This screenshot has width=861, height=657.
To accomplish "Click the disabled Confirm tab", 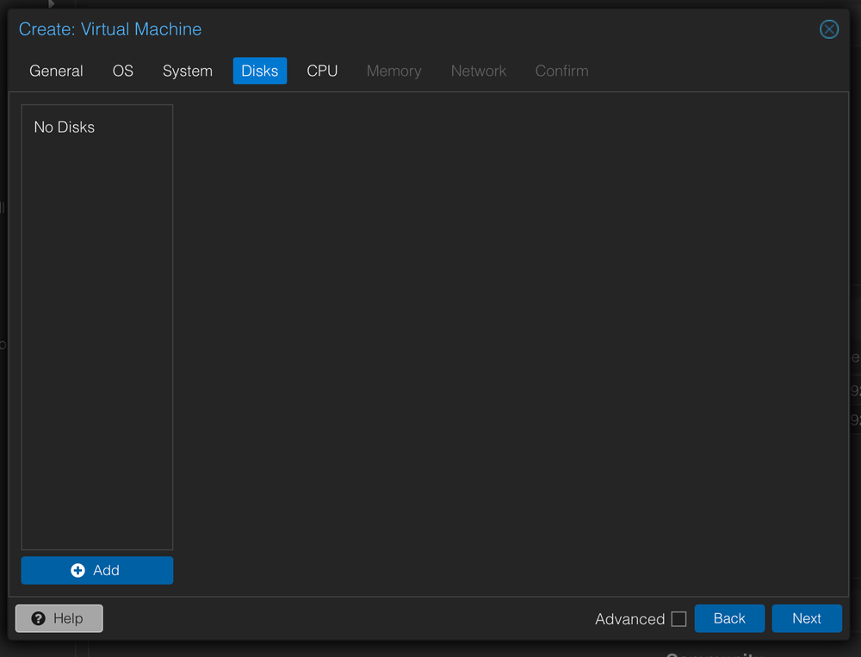I will 561,71.
